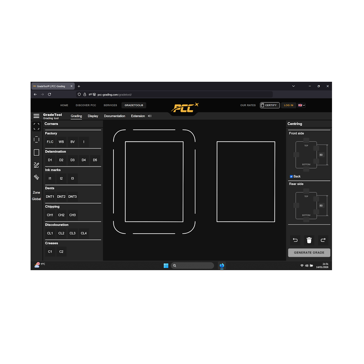Click the CERTIFY button
Viewport: 364px width, 364px height.
pos(270,105)
